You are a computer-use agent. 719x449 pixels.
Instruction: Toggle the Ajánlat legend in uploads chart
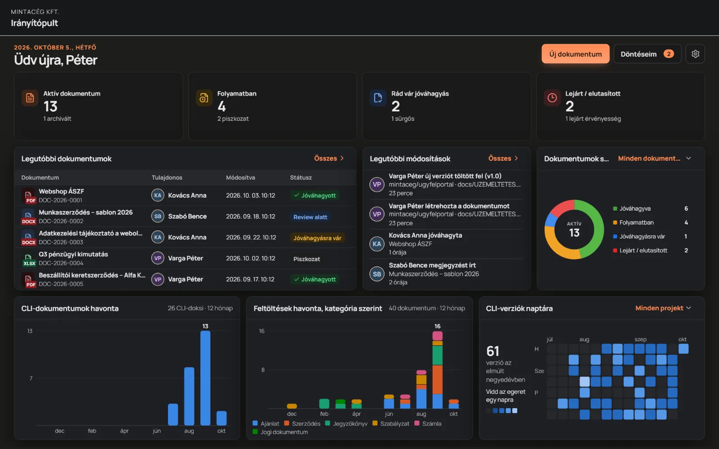click(x=266, y=423)
